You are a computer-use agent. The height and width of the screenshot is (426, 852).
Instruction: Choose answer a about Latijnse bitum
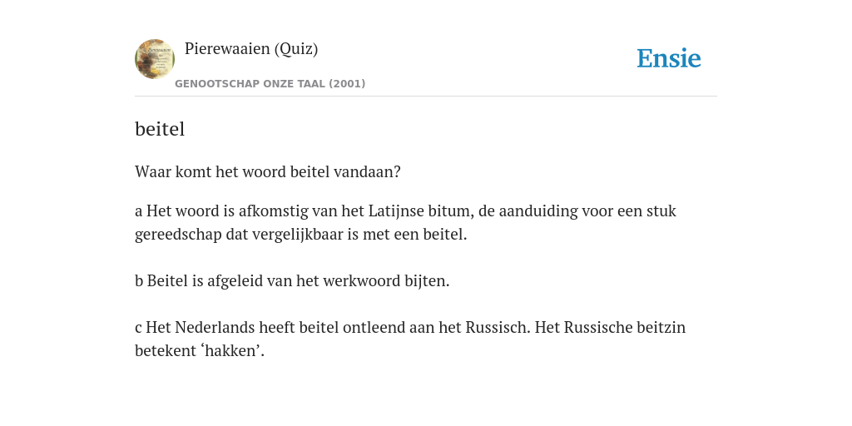(405, 223)
